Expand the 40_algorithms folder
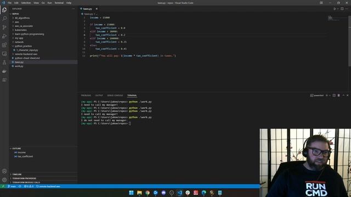Screen dimensions: 351x197 click(x=22, y=18)
